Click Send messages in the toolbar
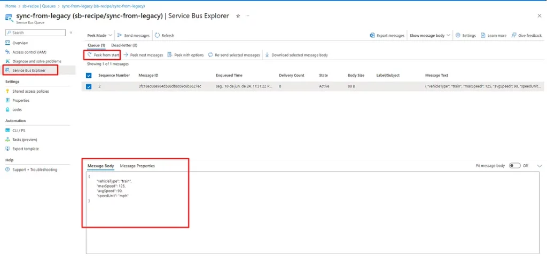Viewport: 547px width, 259px height. pos(133,36)
